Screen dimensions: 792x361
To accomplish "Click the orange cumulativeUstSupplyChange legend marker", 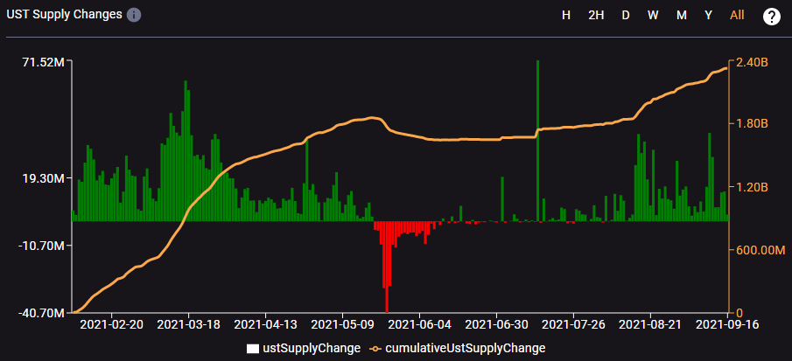I will [x=375, y=348].
